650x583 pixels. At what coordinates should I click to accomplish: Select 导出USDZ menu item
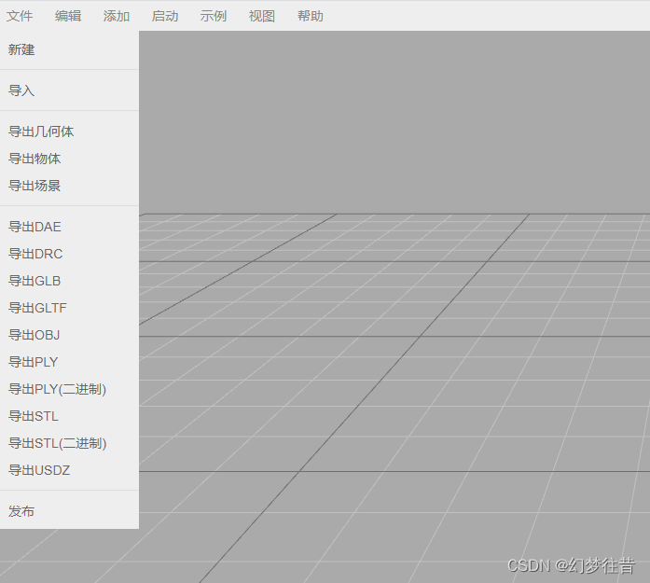click(69, 470)
